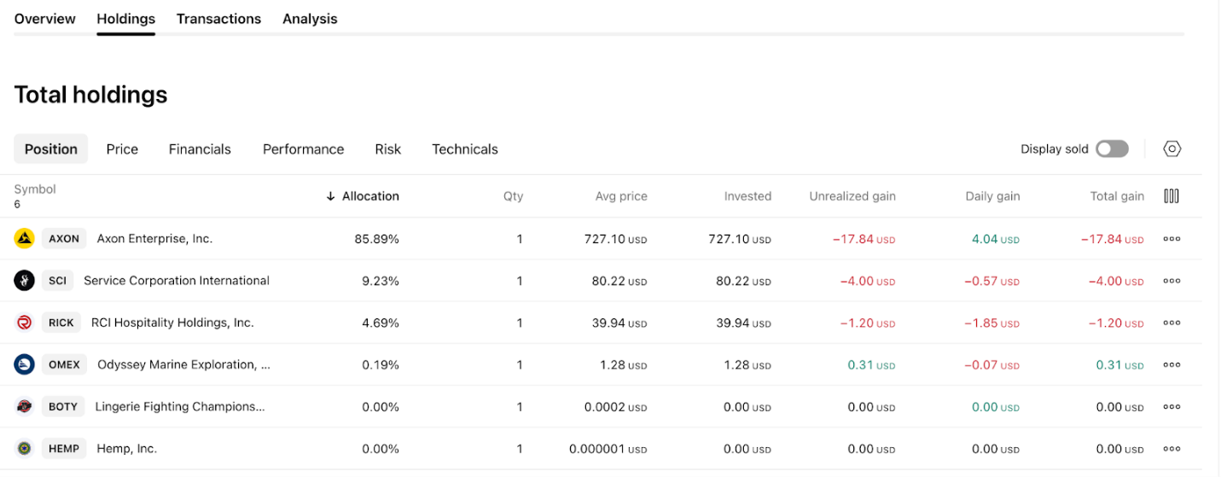Open the more options menu for RICK
Image resolution: width=1221 pixels, height=477 pixels.
[x=1172, y=323]
